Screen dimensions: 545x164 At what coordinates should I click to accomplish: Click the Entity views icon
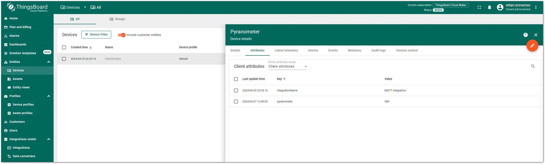[9, 88]
